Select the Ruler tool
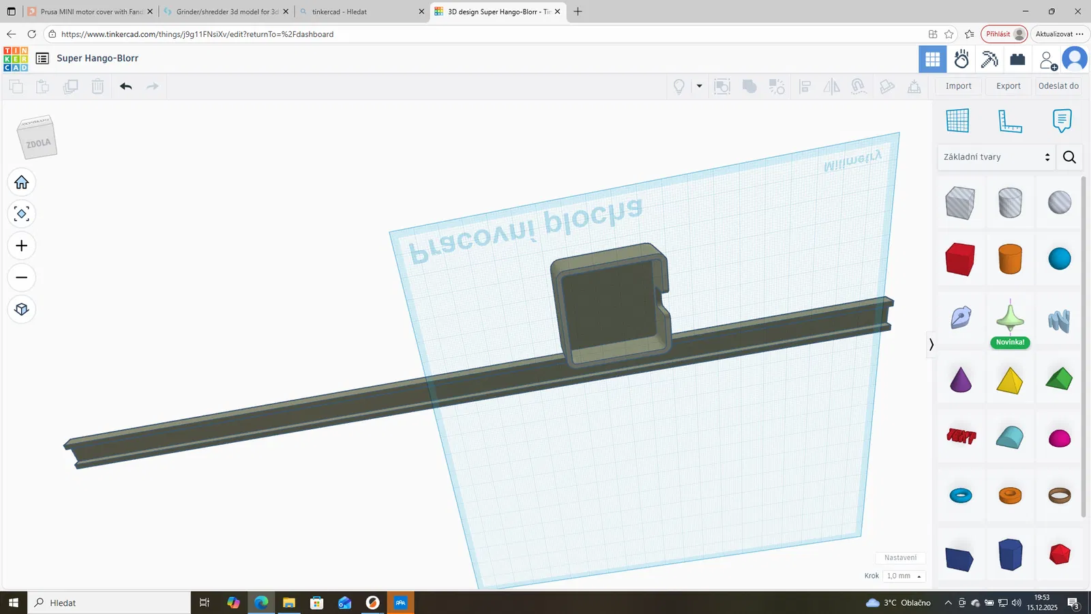This screenshot has height=614, width=1091. (x=1010, y=121)
